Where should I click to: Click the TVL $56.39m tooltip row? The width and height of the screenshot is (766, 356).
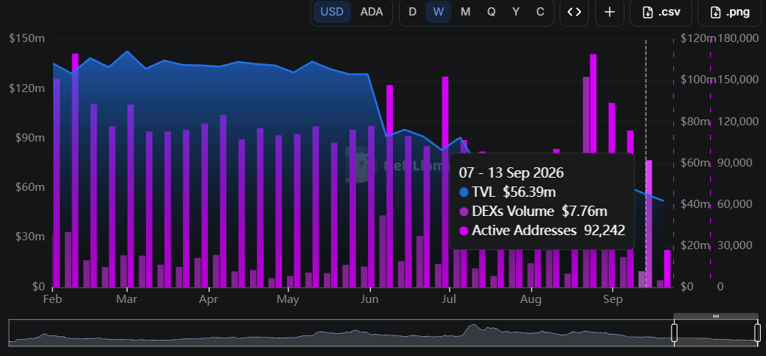(507, 192)
